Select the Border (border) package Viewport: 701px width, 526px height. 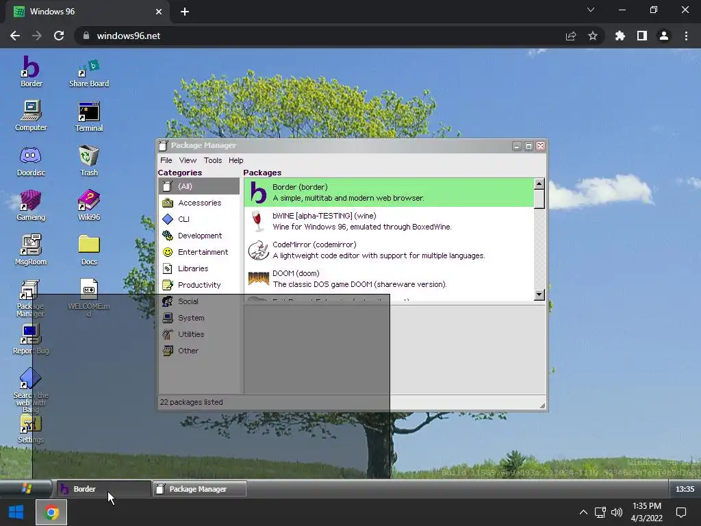(x=389, y=192)
